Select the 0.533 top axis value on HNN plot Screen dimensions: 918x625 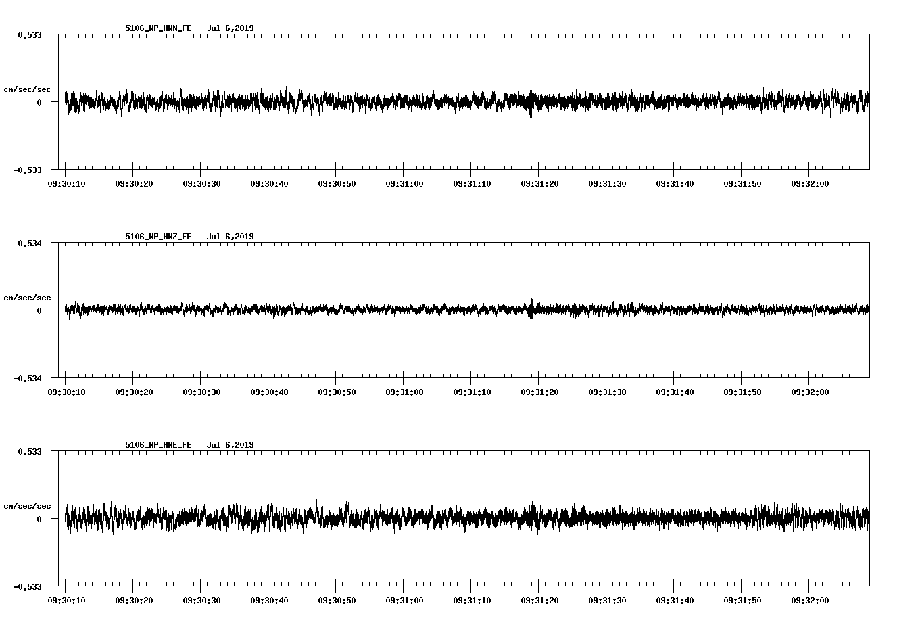coord(30,34)
